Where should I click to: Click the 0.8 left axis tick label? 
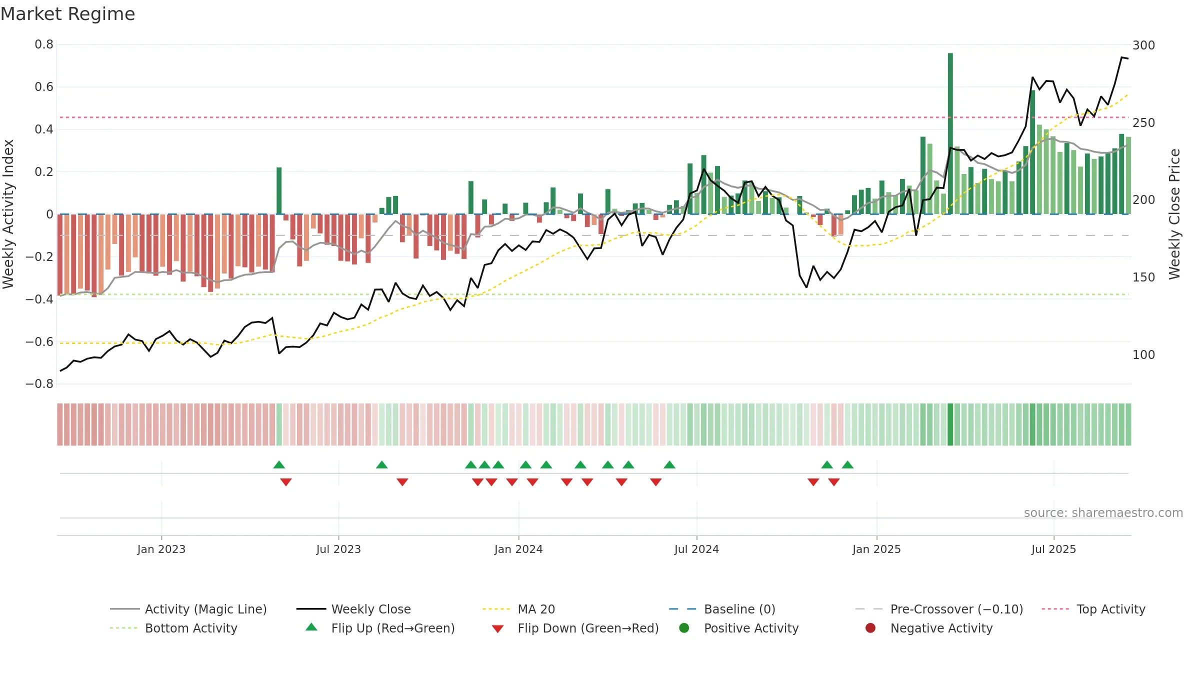(x=44, y=44)
